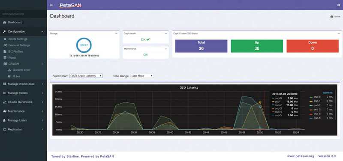Click the Up 36 OSD tile
This screenshot has width=343, height=161.
pos(257,46)
